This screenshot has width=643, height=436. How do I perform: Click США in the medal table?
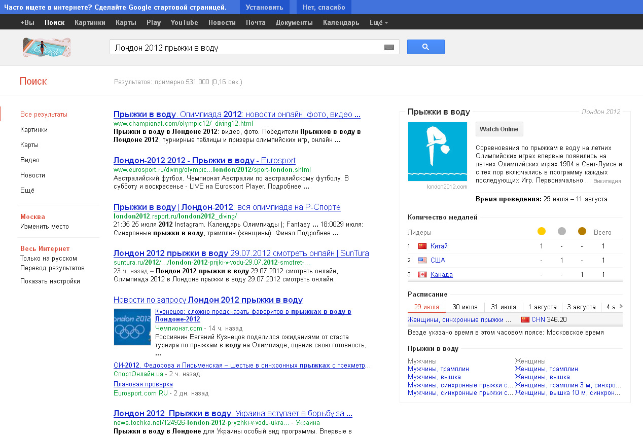(438, 260)
